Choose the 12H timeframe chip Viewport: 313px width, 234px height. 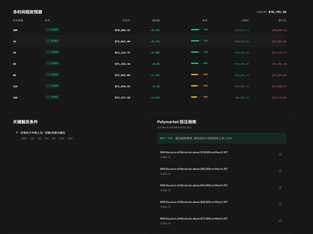pyautogui.click(x=62, y=138)
